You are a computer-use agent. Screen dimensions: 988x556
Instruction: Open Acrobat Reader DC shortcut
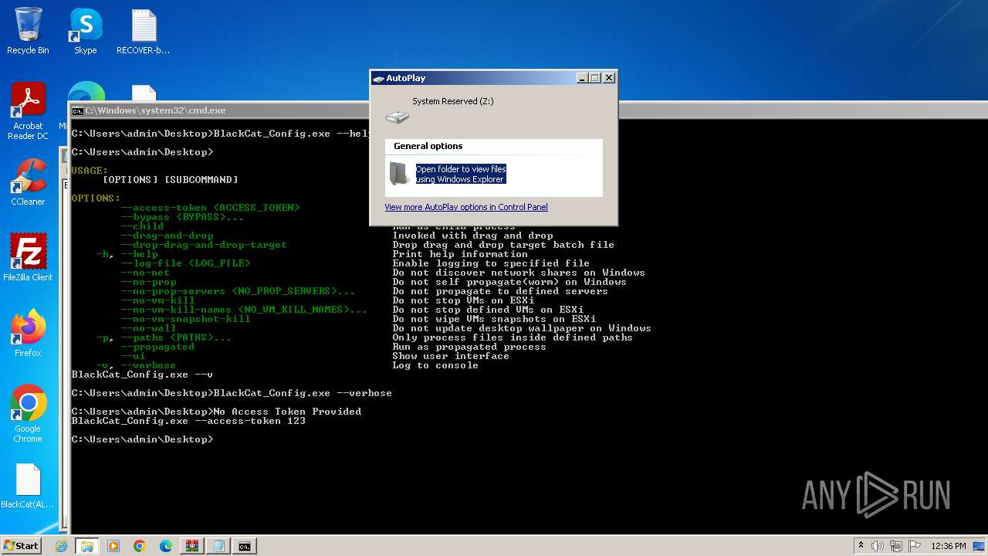pyautogui.click(x=28, y=111)
